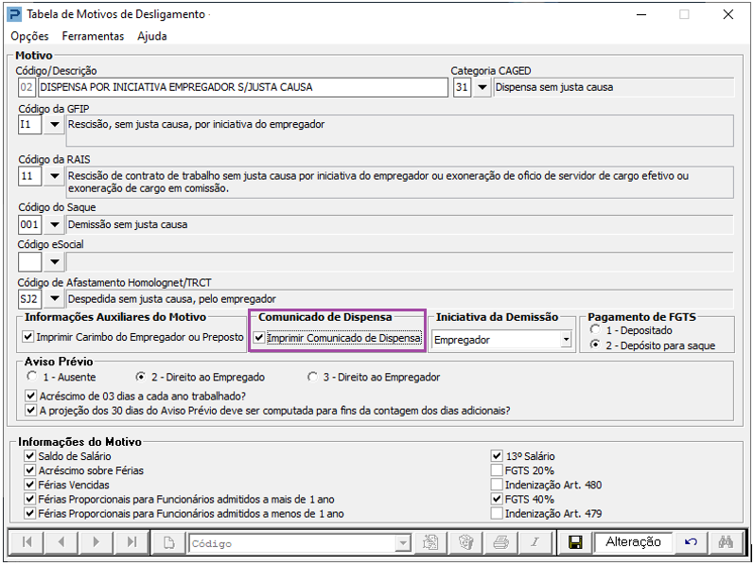The height and width of the screenshot is (566, 754).
Task: Check Indenização Art. 480
Action: (x=497, y=485)
